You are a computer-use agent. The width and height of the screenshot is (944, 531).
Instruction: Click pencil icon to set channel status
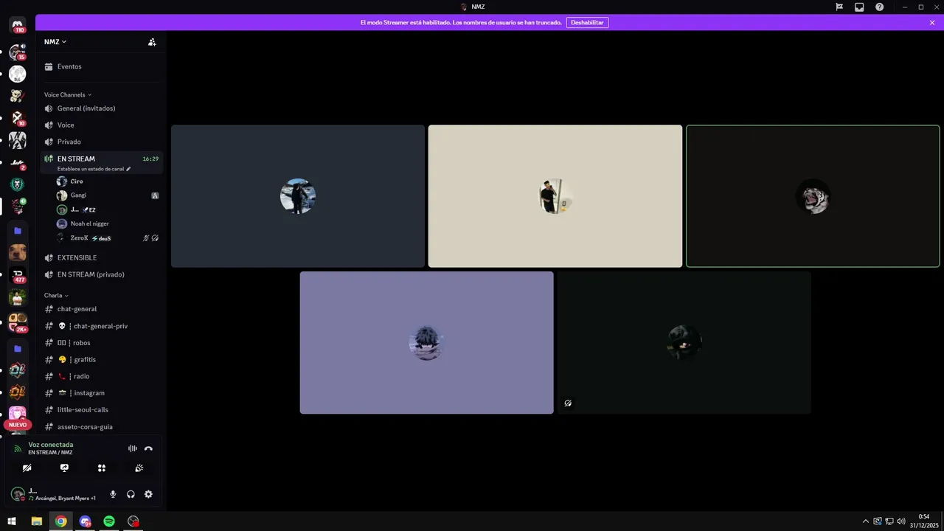(128, 169)
